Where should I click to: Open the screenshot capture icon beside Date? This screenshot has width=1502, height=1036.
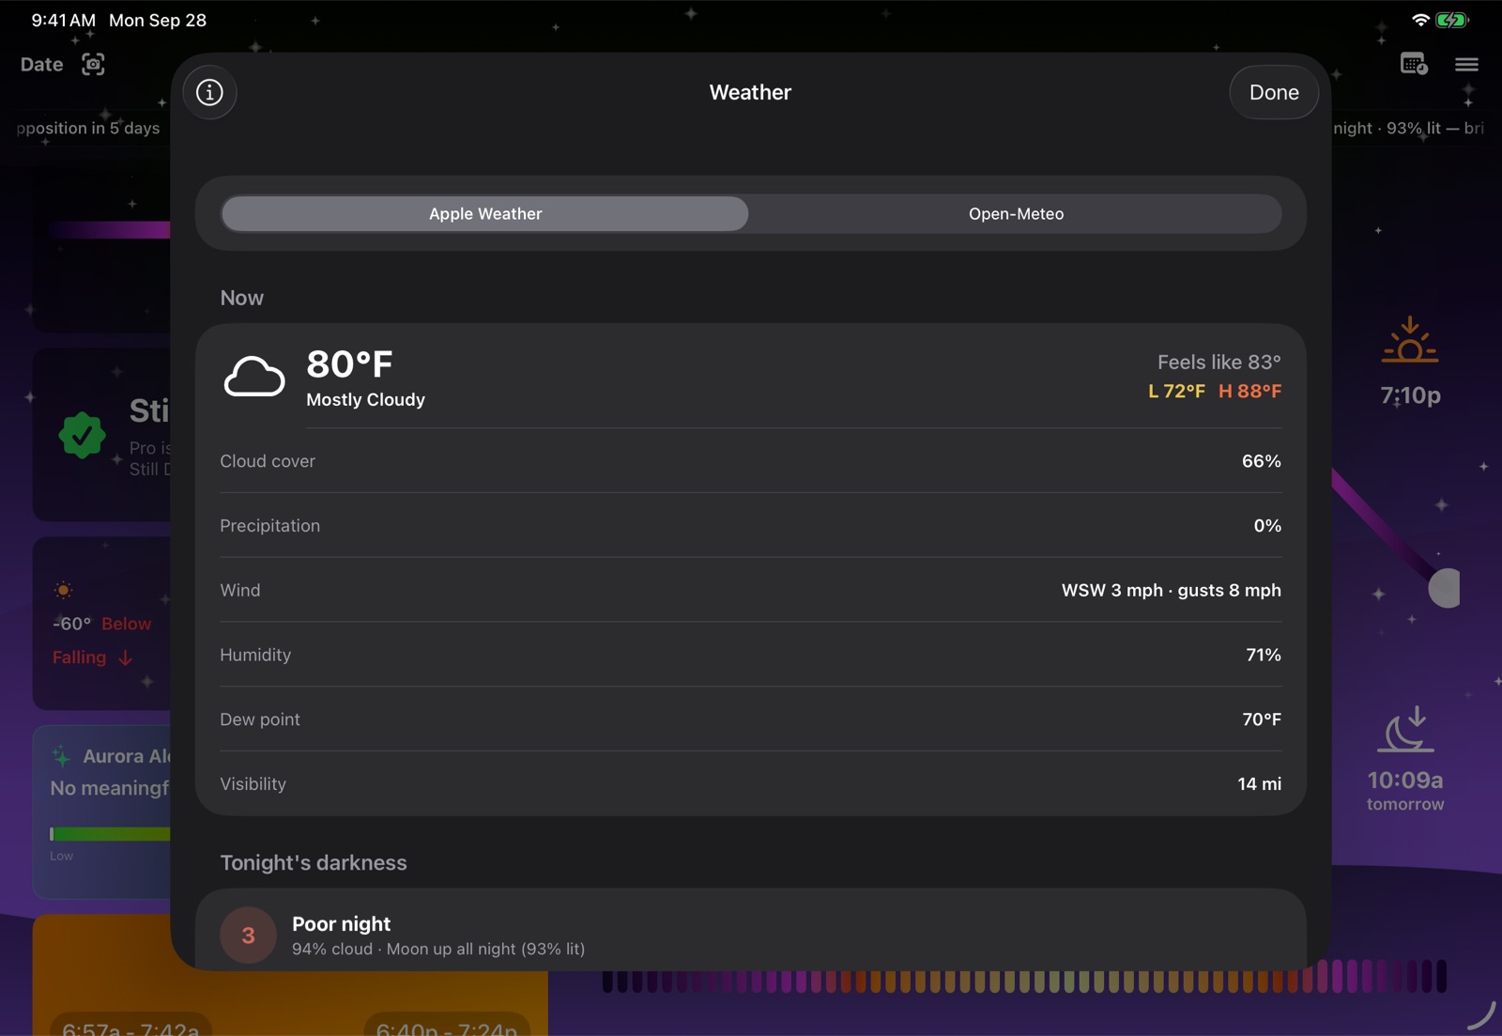(93, 64)
